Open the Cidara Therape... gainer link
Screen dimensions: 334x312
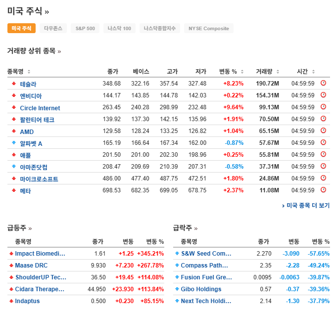click(x=40, y=289)
